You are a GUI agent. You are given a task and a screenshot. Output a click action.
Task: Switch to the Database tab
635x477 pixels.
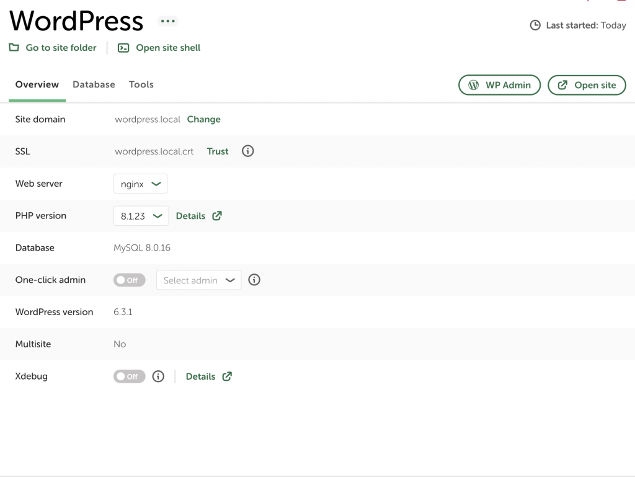pos(94,84)
